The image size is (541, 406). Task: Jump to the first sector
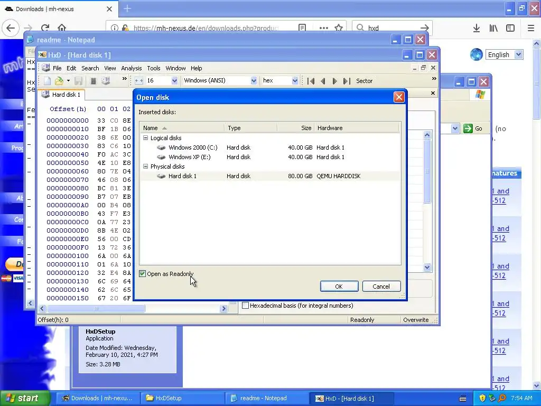(311, 81)
